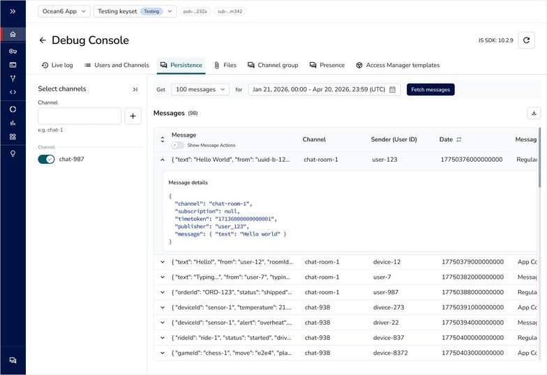Switch to Users and Channels tab
The width and height of the screenshot is (547, 375).
pos(117,66)
